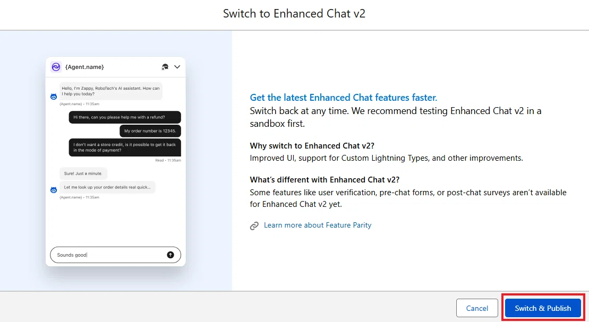
Task: Click the send arrow in the message box
Action: click(x=170, y=255)
